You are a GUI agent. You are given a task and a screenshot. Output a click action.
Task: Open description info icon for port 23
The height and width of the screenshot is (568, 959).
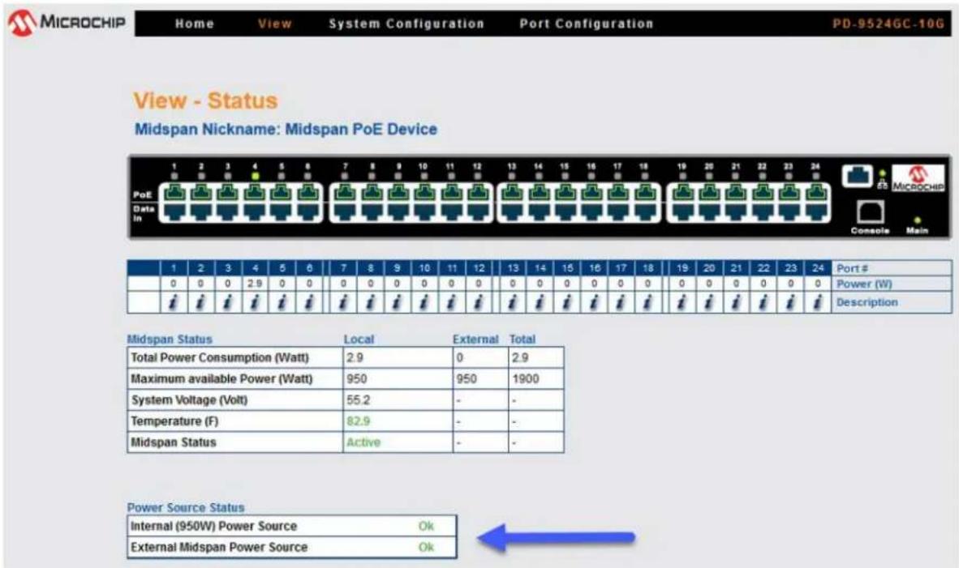(790, 302)
